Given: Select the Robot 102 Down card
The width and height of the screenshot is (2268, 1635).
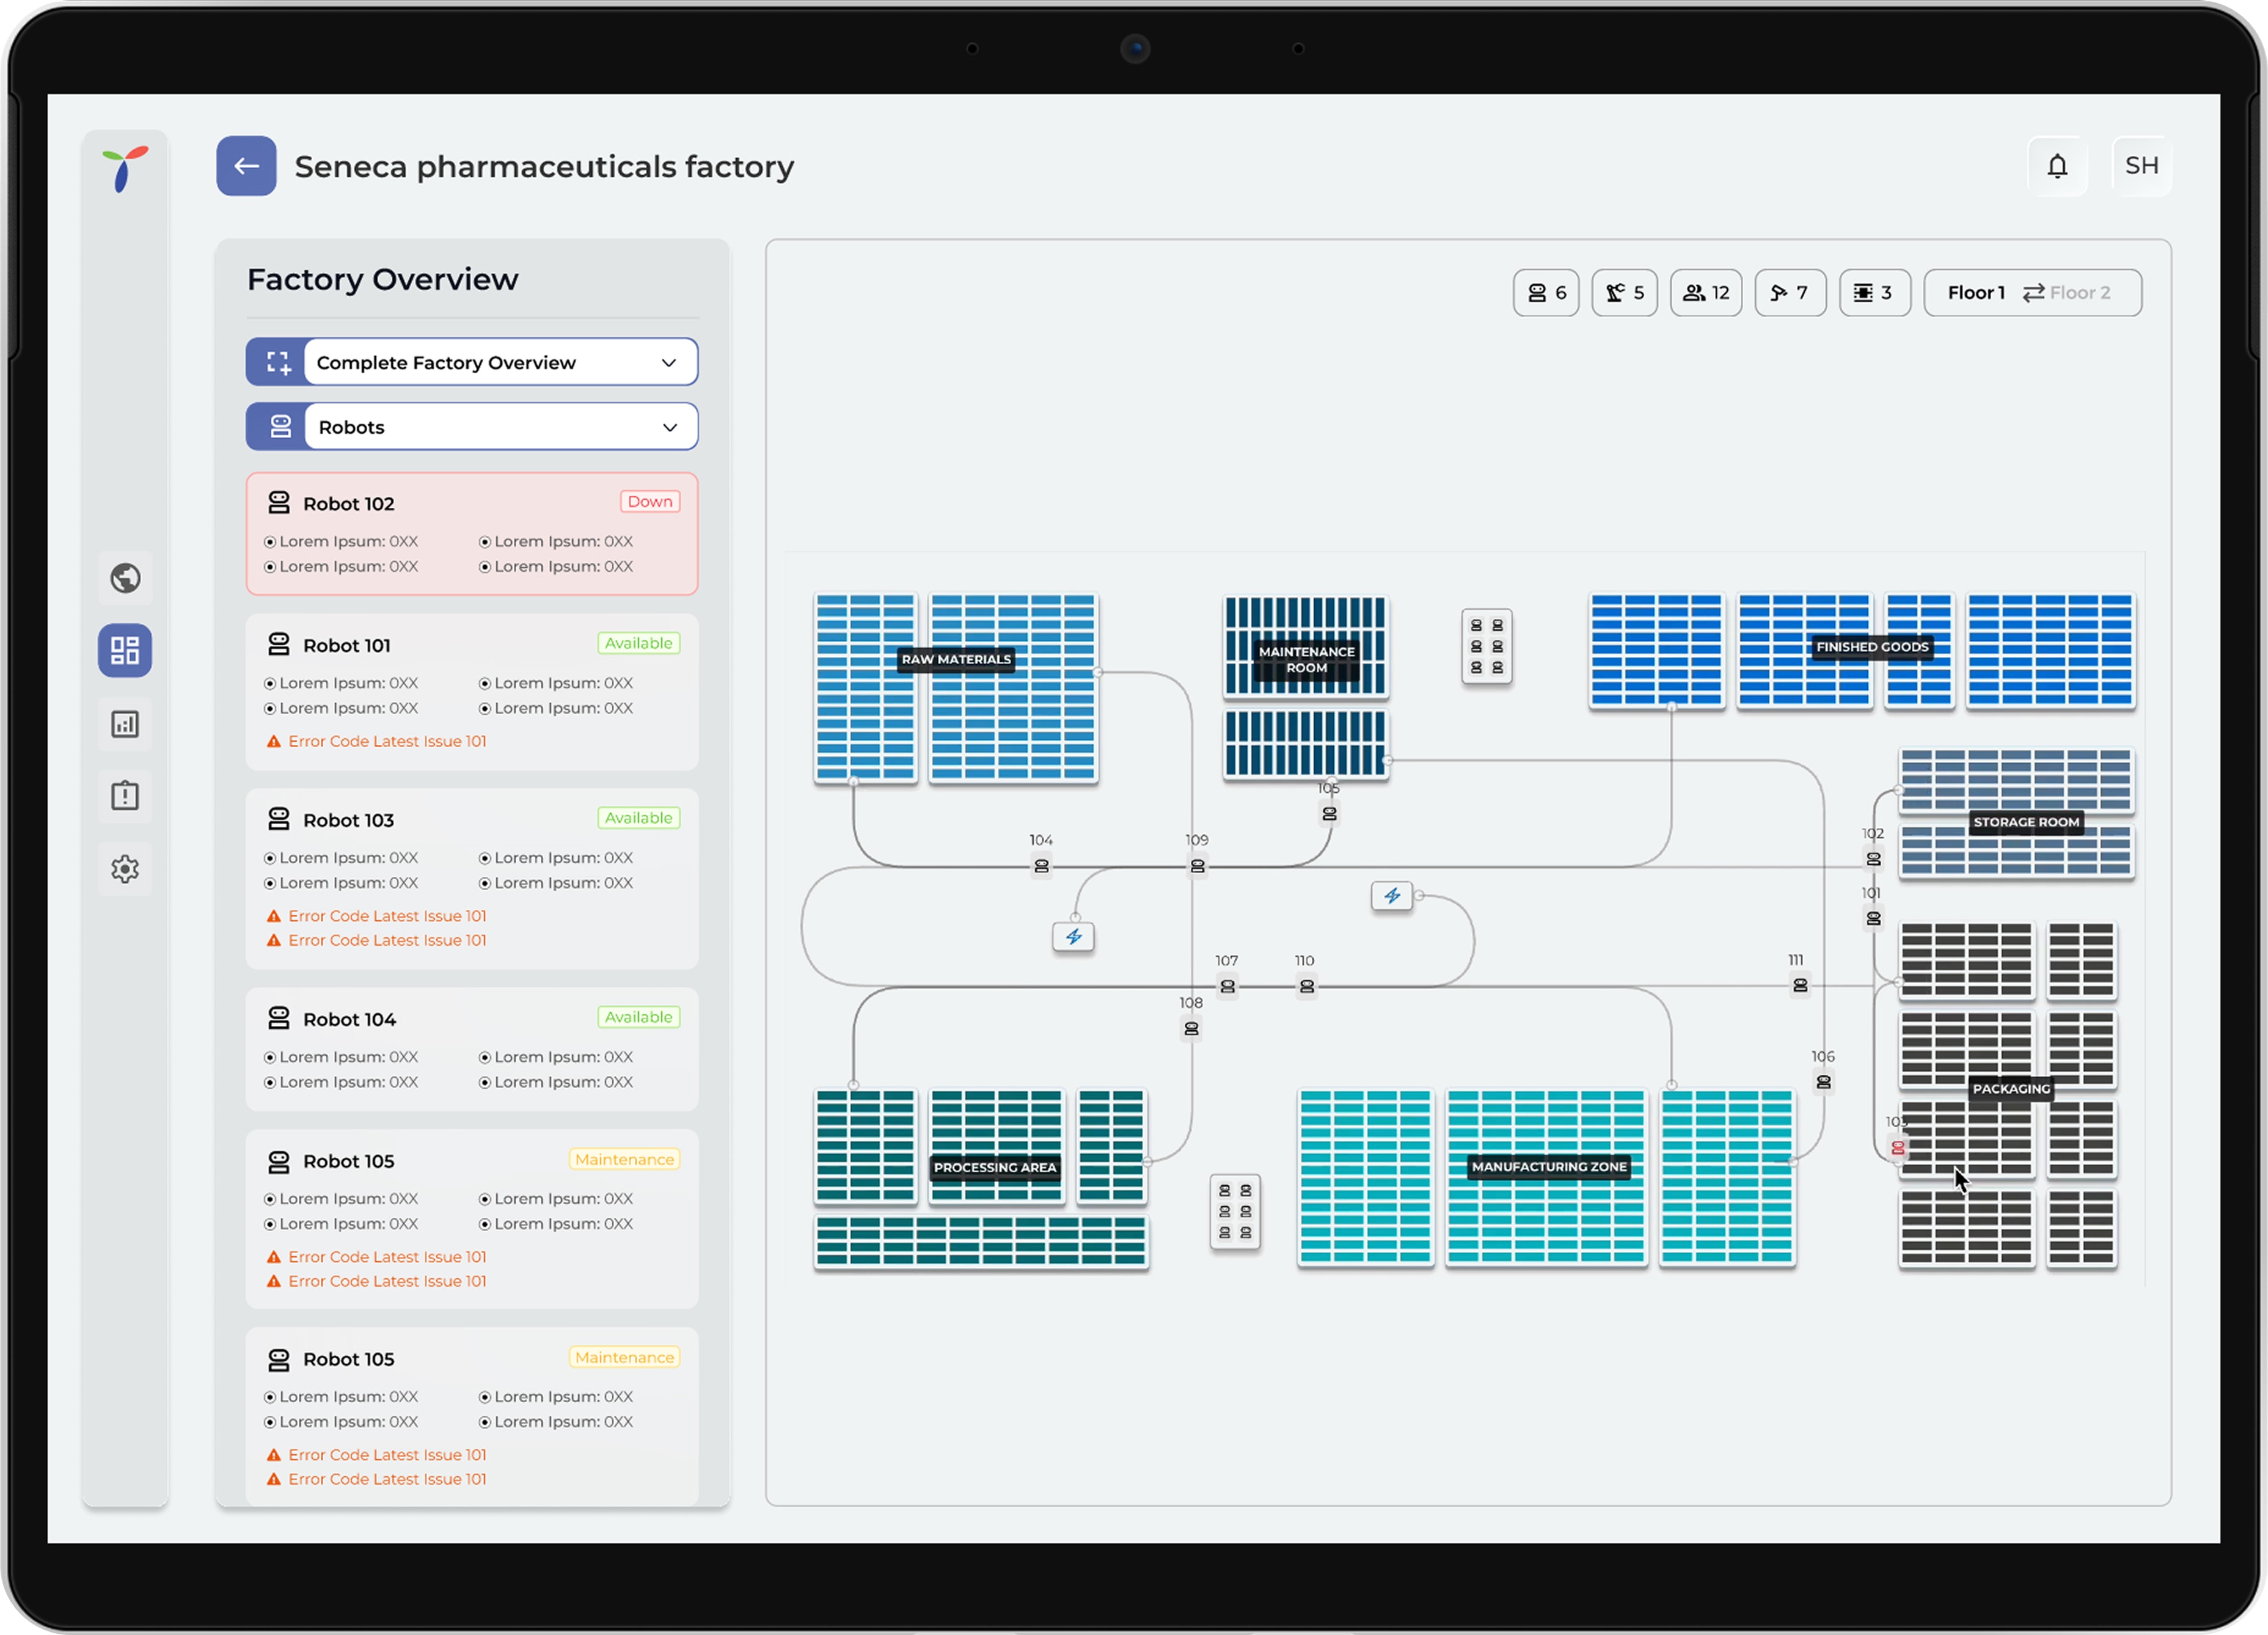Looking at the screenshot, I should point(471,534).
